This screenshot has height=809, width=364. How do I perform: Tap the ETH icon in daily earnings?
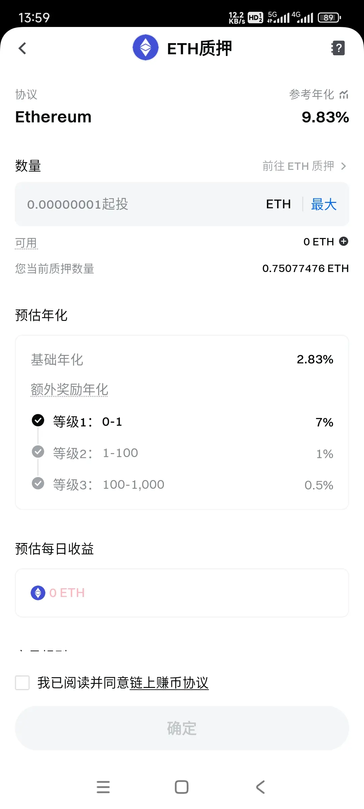(38, 593)
